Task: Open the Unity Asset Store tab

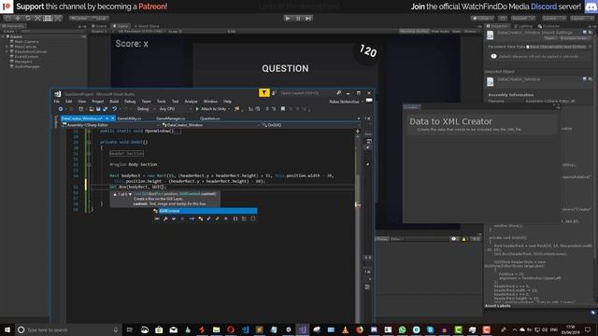Action: (x=147, y=26)
